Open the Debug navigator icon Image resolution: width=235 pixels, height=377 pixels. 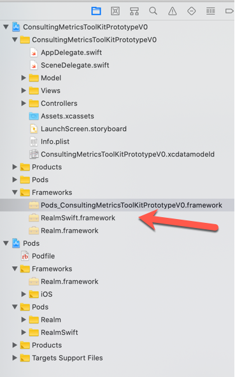210,11
